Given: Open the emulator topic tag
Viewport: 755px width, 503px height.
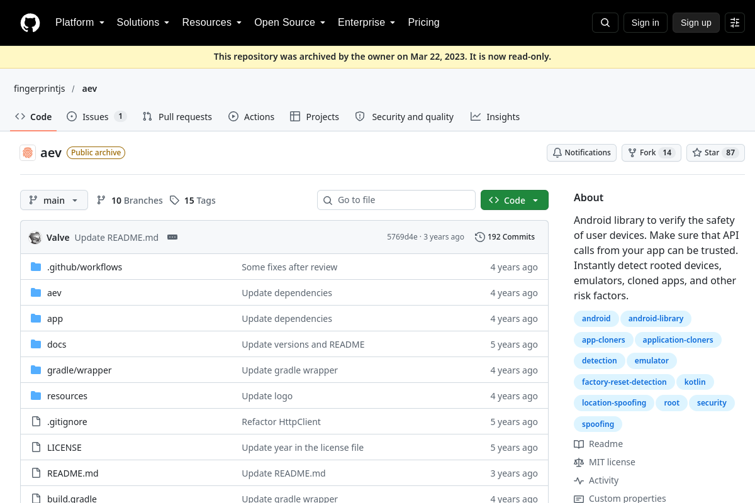Looking at the screenshot, I should tap(652, 361).
